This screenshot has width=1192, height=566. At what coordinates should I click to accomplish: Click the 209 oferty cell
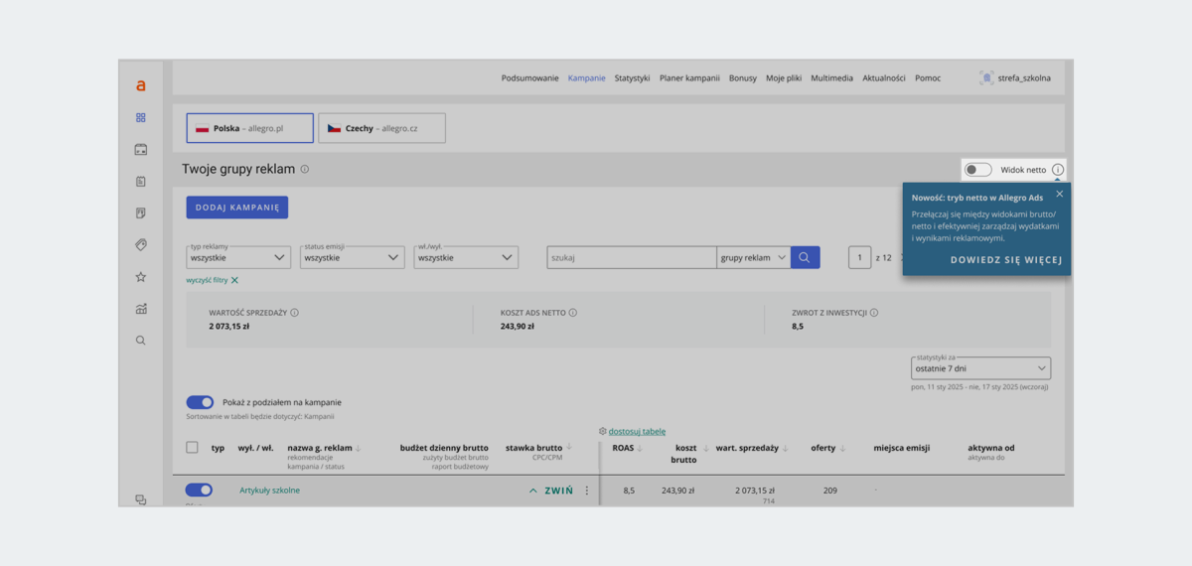830,491
